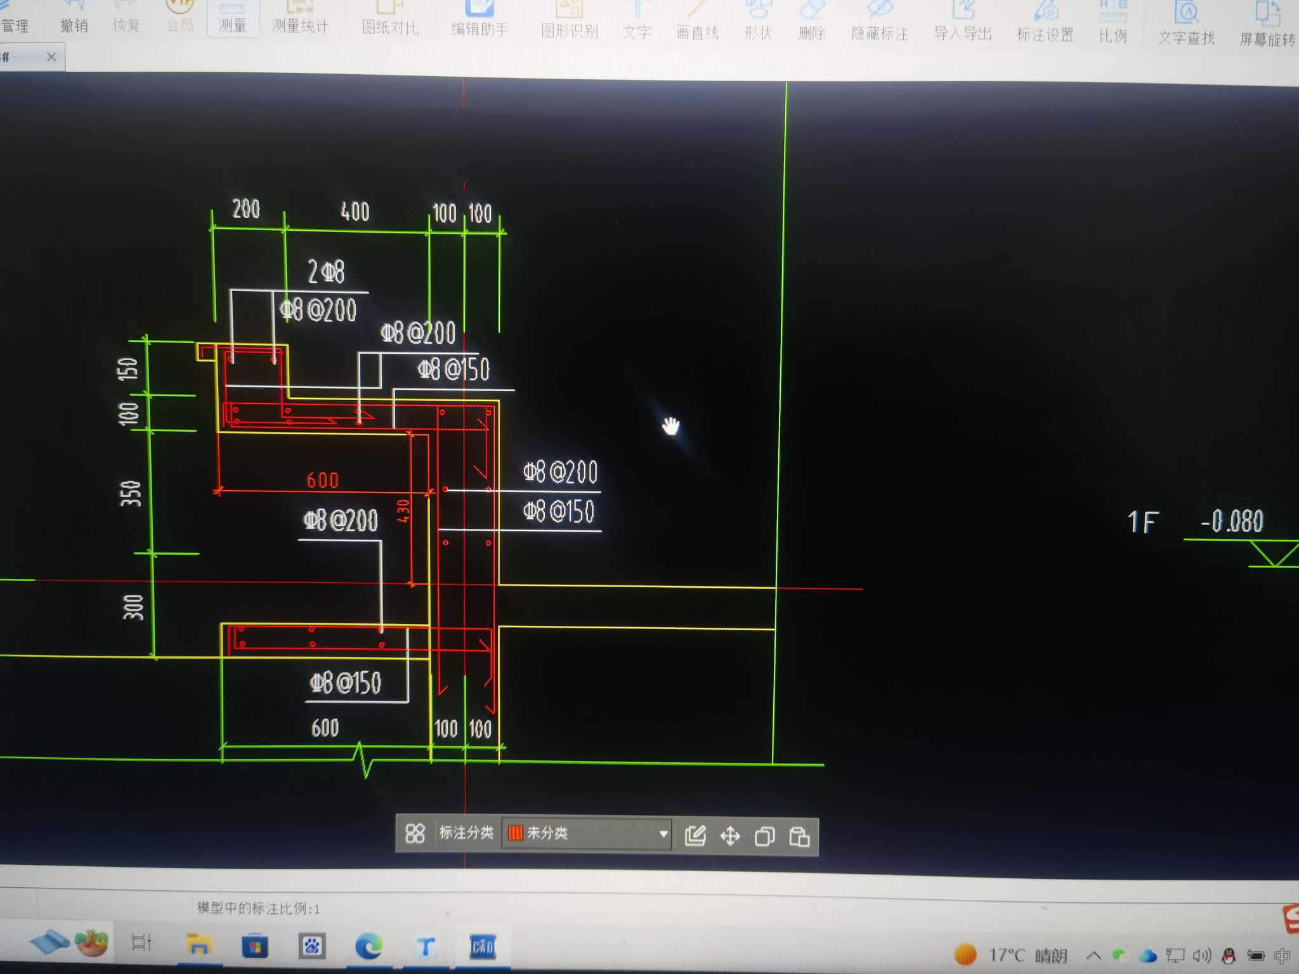The width and height of the screenshot is (1299, 974).
Task: Click the 撤销 undo toolbar button
Action: [74, 18]
